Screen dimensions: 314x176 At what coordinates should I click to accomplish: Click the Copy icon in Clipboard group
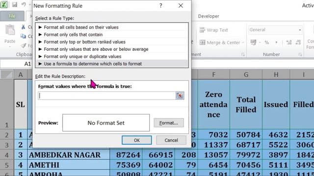click(x=23, y=36)
